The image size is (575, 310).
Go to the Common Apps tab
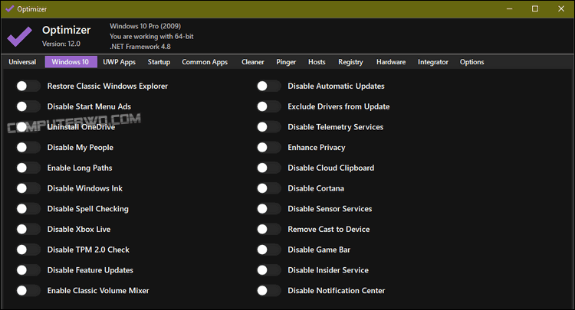coord(205,62)
